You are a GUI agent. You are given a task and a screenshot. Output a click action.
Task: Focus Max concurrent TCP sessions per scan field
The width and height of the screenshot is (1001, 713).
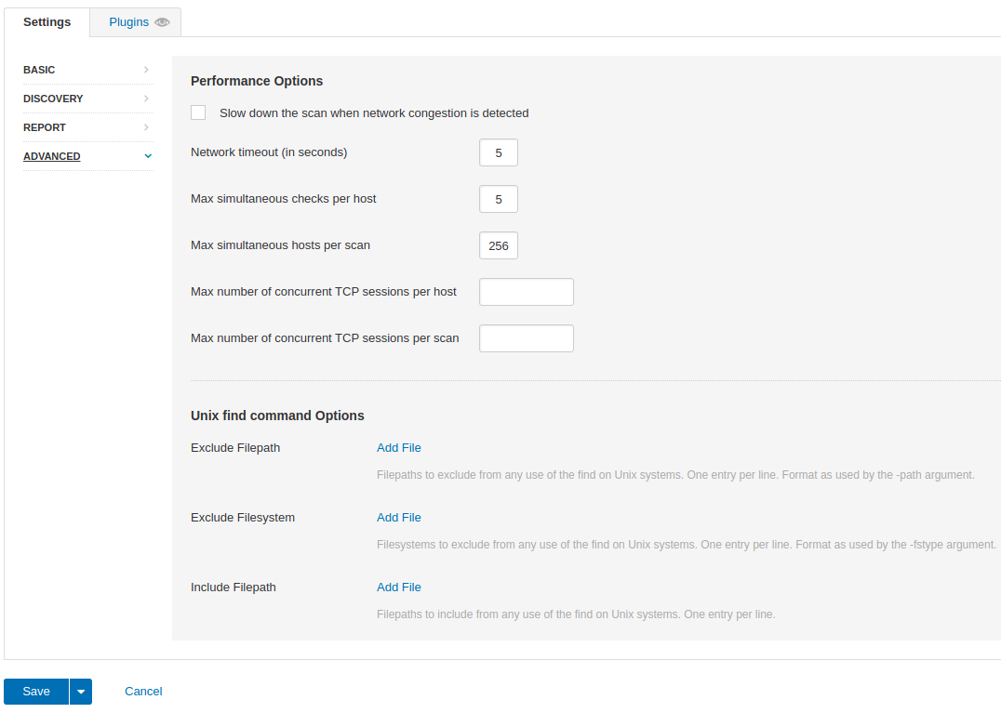527,338
